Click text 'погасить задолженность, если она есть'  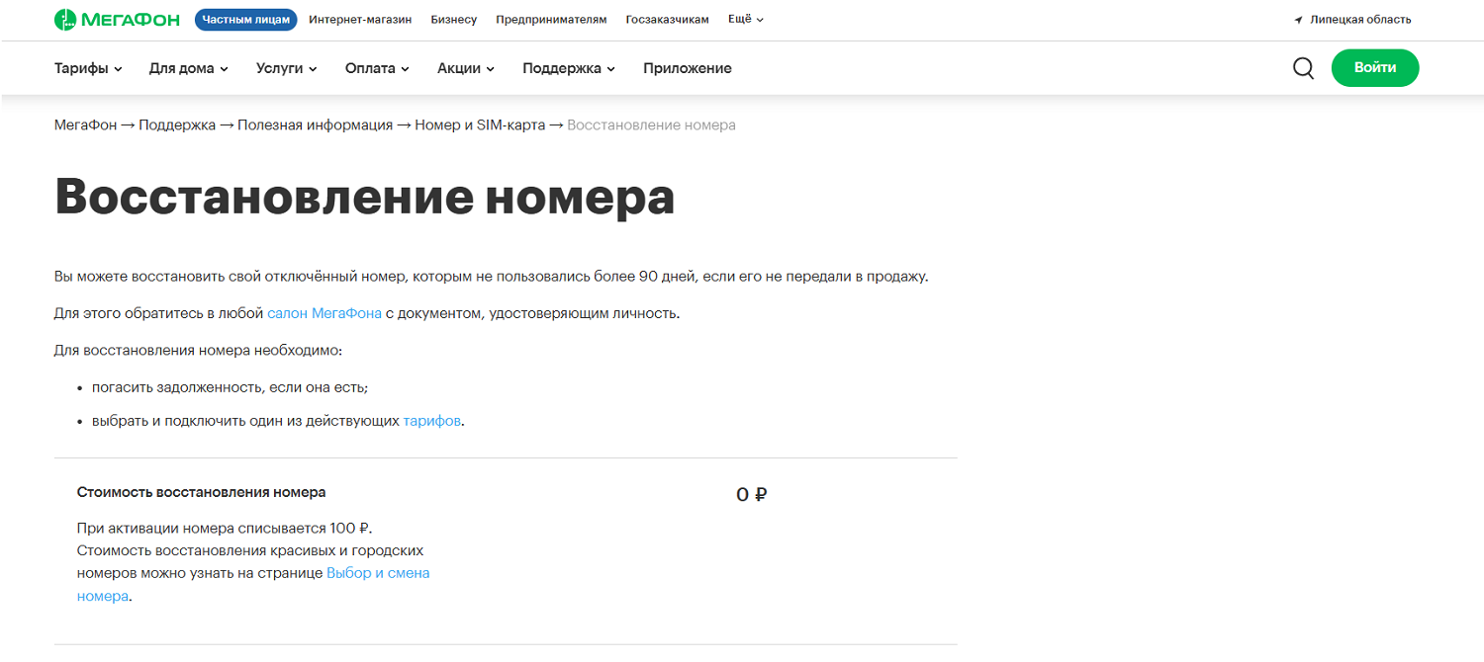(x=230, y=387)
